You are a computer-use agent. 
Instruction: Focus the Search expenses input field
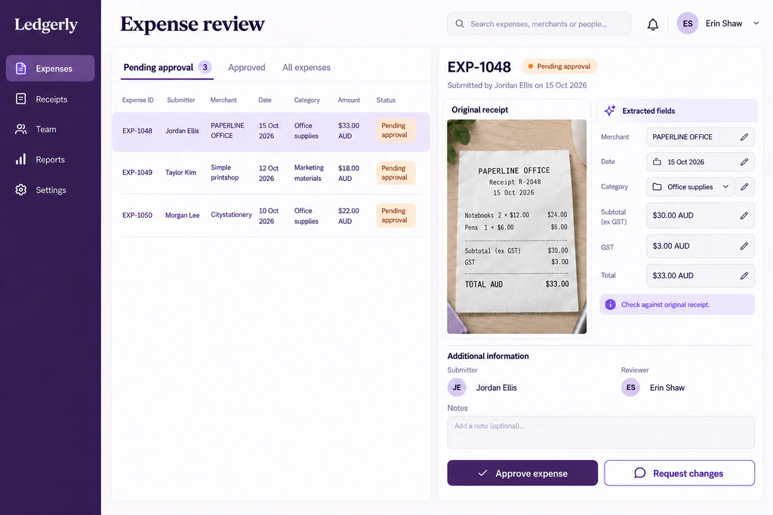[539, 23]
